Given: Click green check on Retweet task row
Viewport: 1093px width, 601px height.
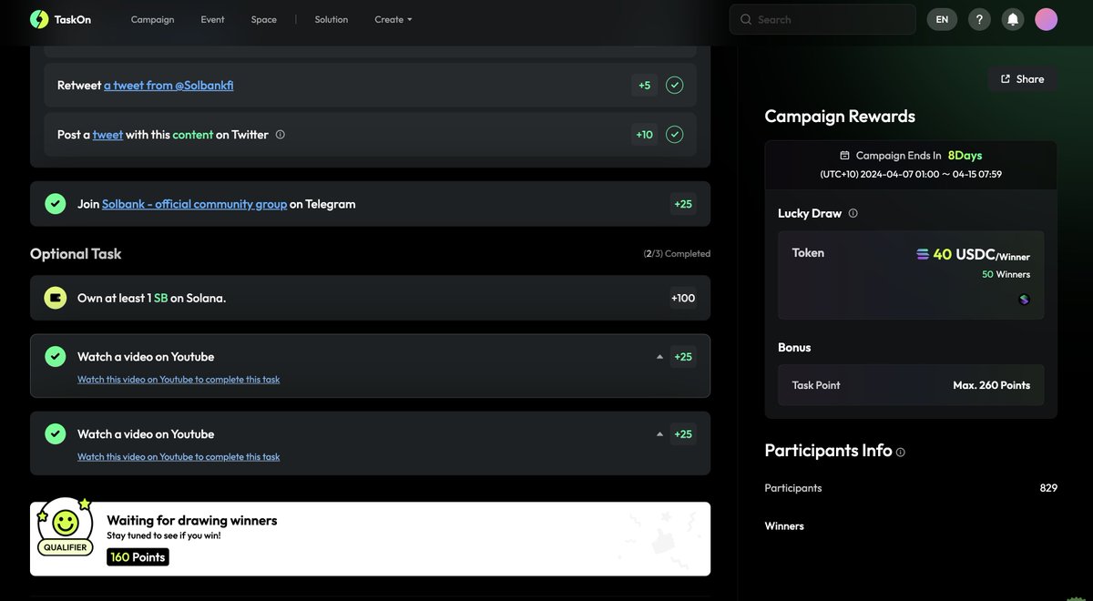Looking at the screenshot, I should coord(674,85).
